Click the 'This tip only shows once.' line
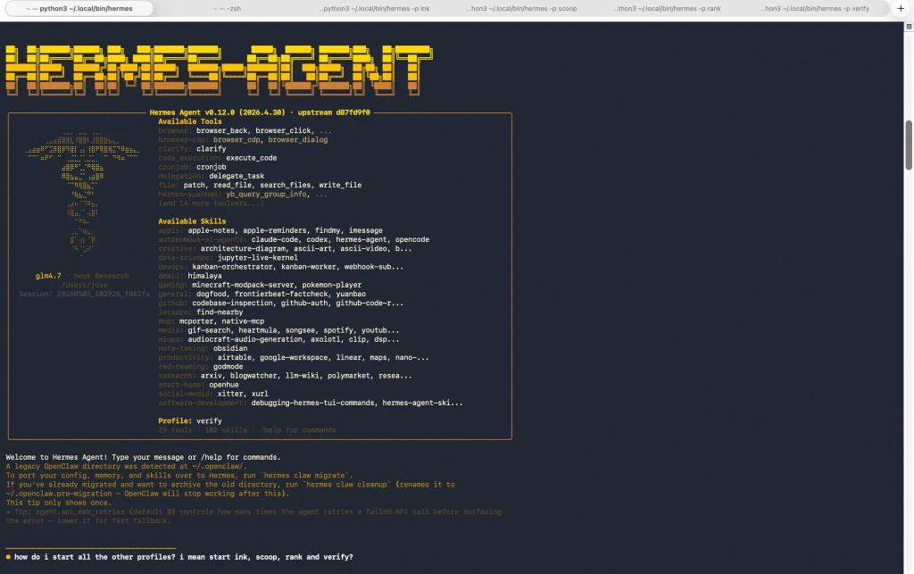Screen dimensions: 914x574 coord(59,503)
